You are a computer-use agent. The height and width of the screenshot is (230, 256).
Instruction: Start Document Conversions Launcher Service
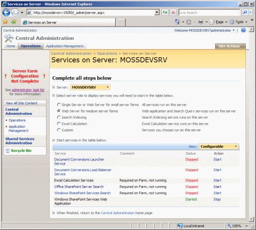(x=218, y=159)
